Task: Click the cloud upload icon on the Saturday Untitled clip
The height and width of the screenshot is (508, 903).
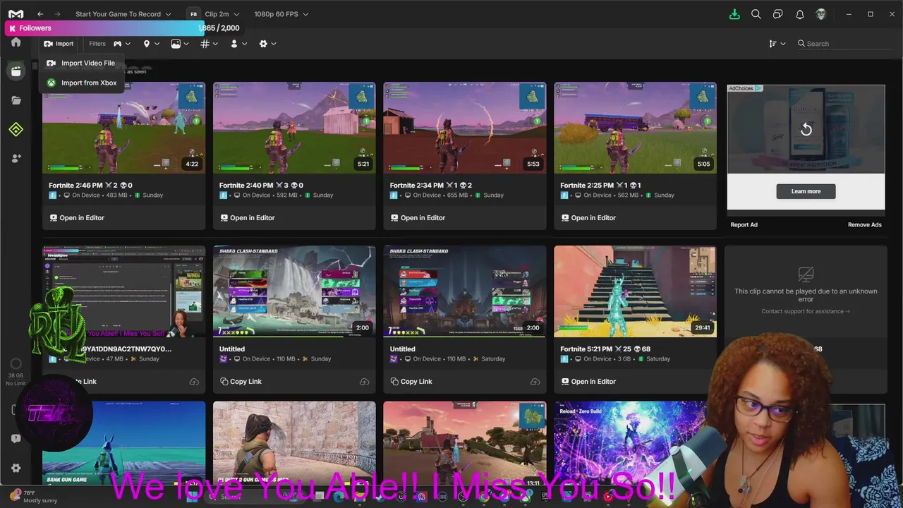Action: pos(535,382)
